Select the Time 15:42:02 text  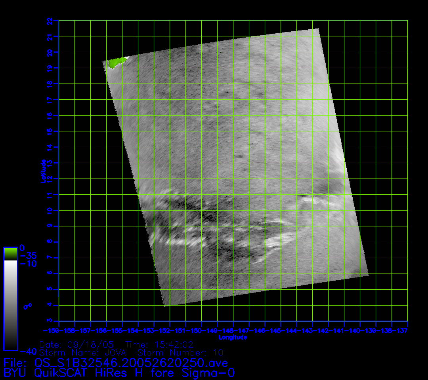(x=159, y=344)
